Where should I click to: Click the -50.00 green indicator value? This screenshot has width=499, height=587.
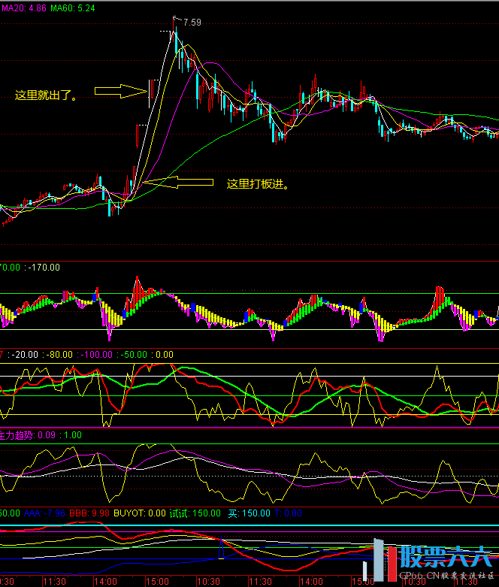point(135,355)
